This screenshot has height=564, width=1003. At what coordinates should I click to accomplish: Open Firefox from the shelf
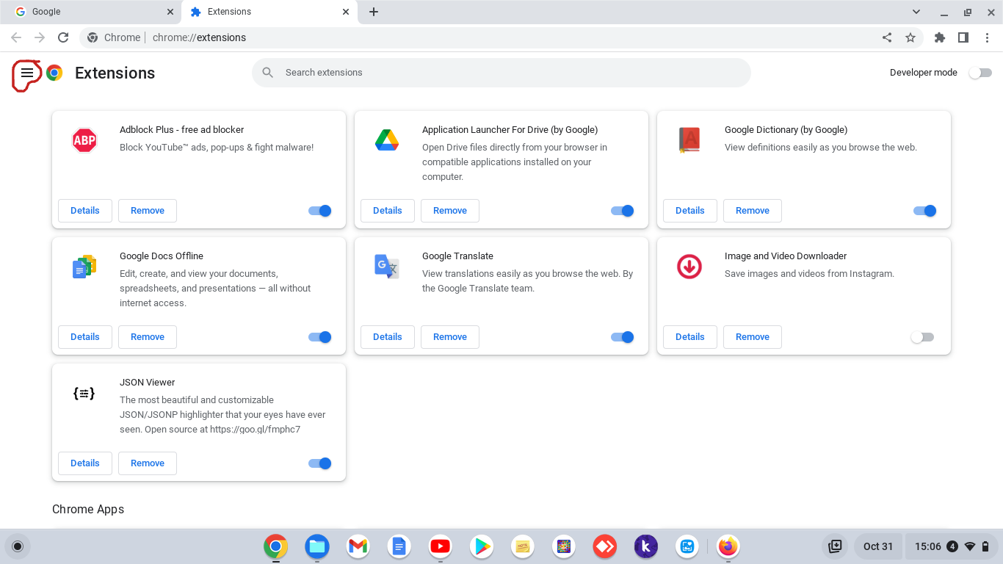click(728, 546)
